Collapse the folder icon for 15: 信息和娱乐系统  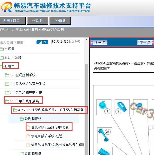[7, 101]
